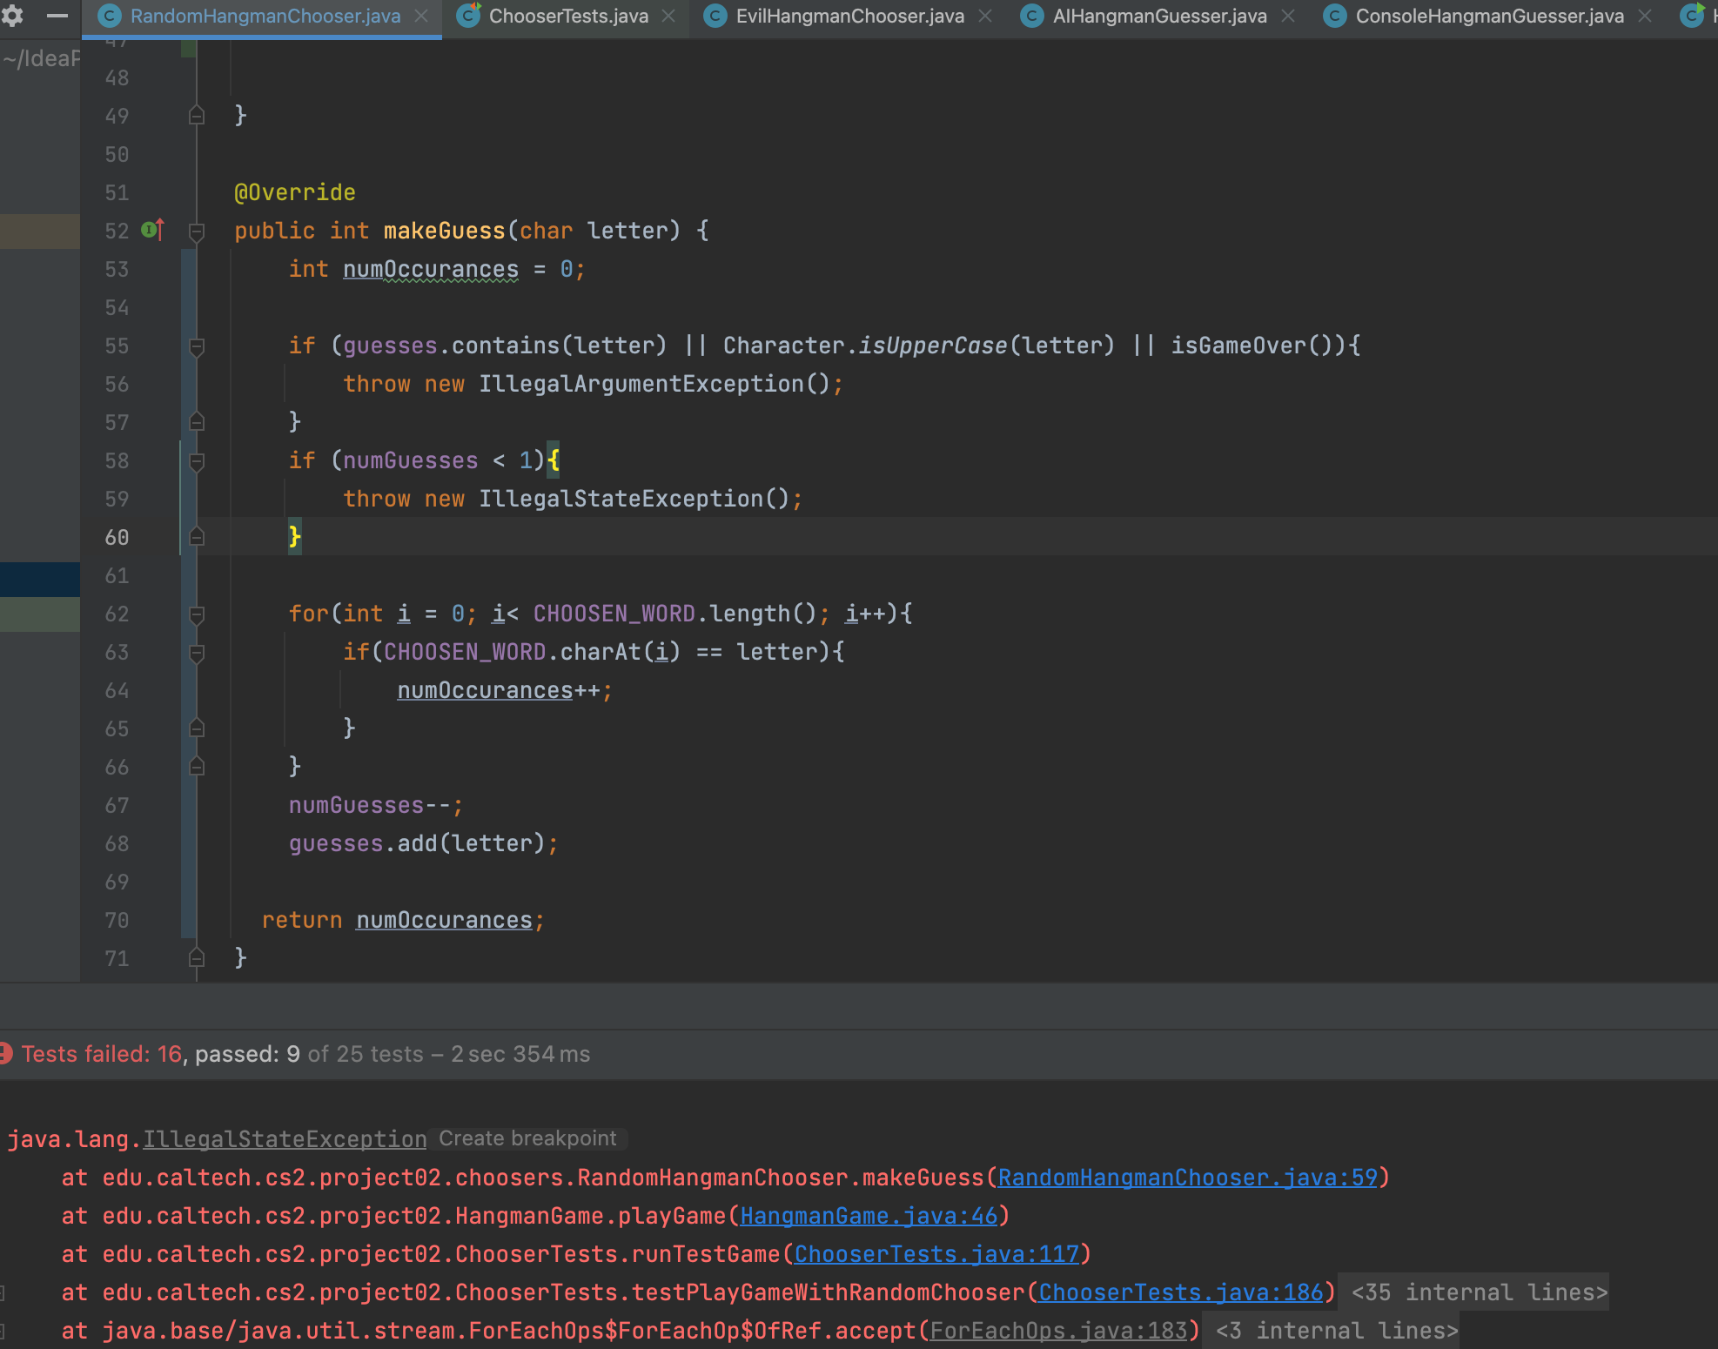This screenshot has width=1718, height=1349.
Task: Click the ChooserTests.java tab file icon
Action: click(x=469, y=16)
